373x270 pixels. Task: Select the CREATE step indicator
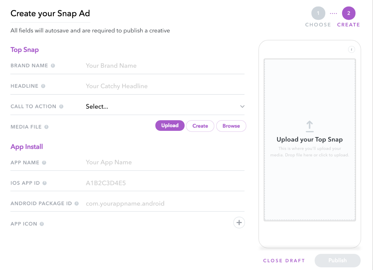pyautogui.click(x=348, y=13)
